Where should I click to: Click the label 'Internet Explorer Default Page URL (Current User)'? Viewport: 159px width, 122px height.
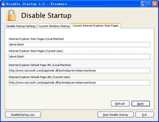tap(39, 77)
